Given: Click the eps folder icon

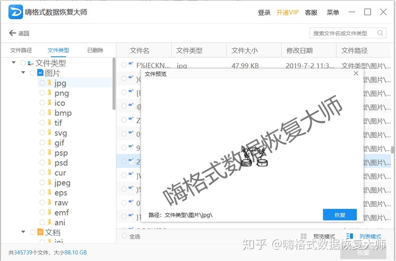Looking at the screenshot, I should [x=50, y=192].
